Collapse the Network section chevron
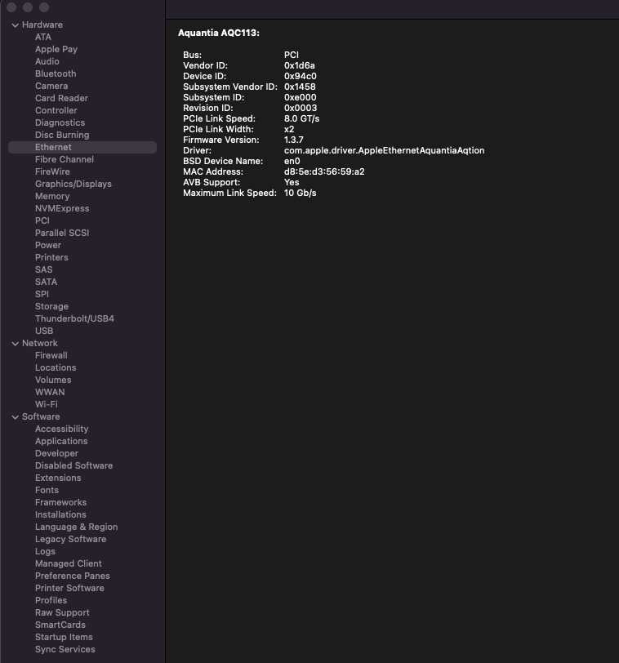The image size is (619, 663). coord(16,344)
